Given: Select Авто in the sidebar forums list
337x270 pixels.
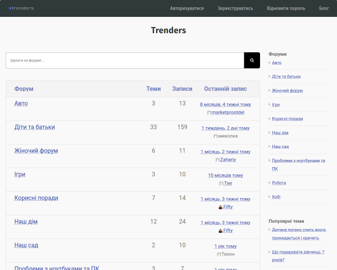Looking at the screenshot, I should 276,63.
